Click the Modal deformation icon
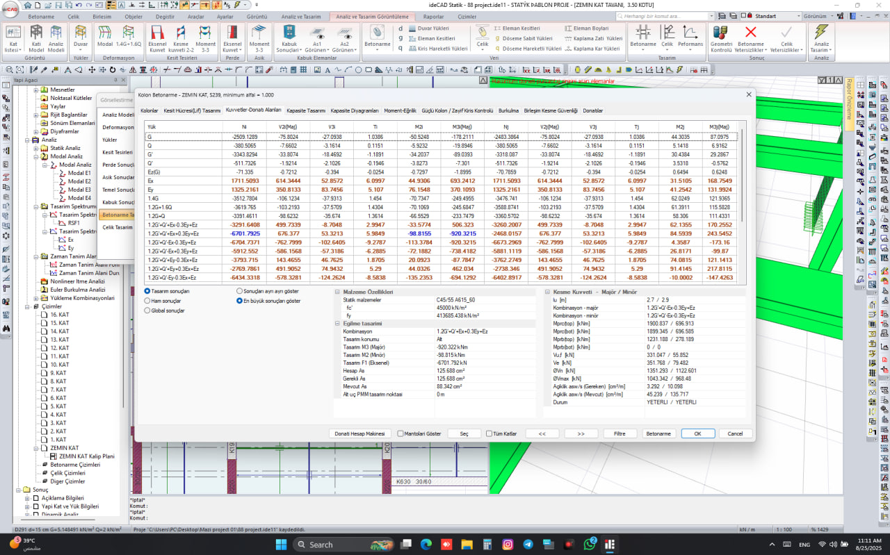Viewport: 890px width, 555px height. tap(105, 36)
